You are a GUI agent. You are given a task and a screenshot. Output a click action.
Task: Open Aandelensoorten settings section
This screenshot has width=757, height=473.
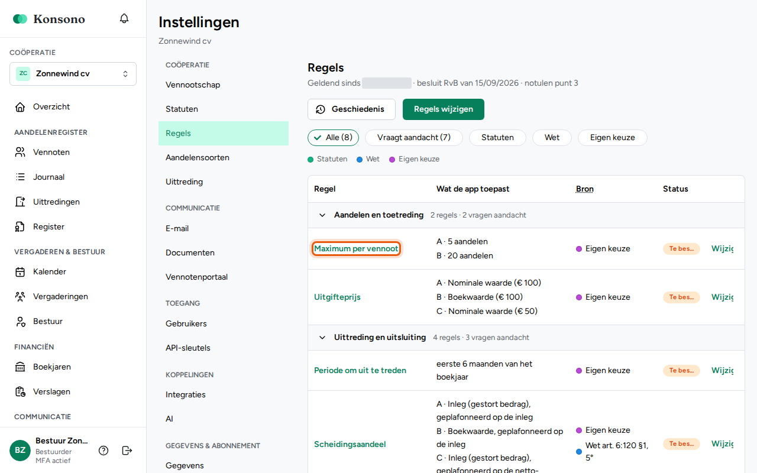click(x=224, y=158)
